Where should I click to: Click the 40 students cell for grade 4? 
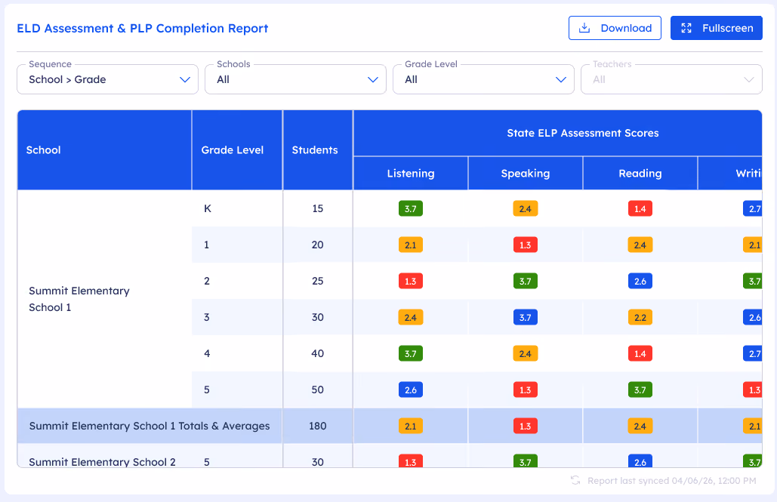point(318,353)
